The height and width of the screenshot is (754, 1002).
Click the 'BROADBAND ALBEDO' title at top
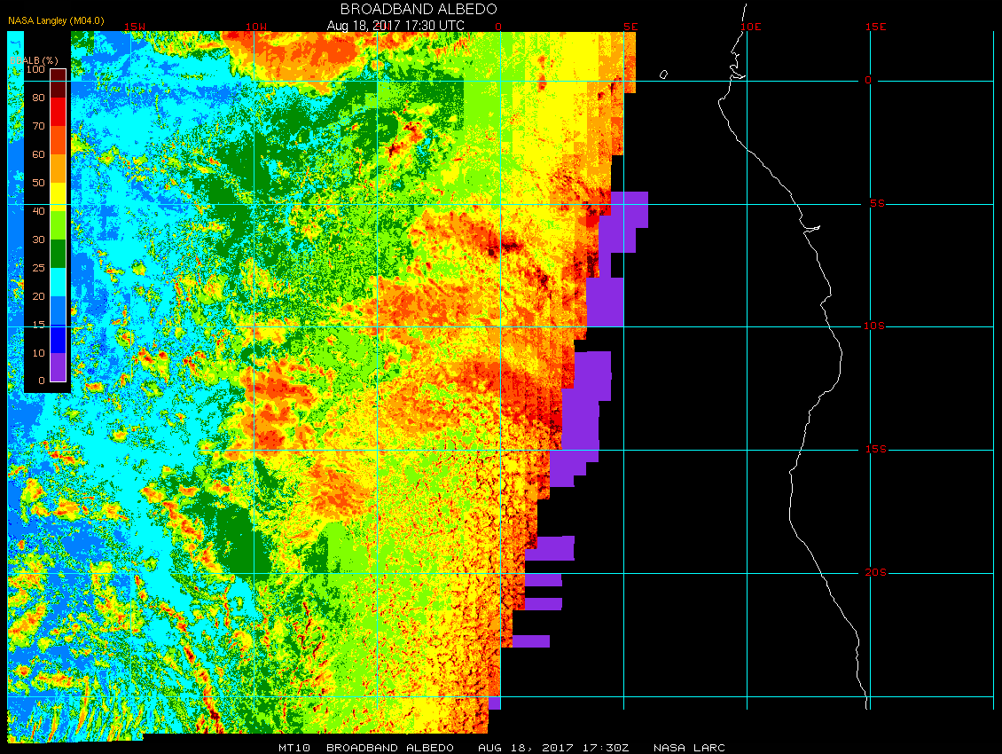point(419,9)
